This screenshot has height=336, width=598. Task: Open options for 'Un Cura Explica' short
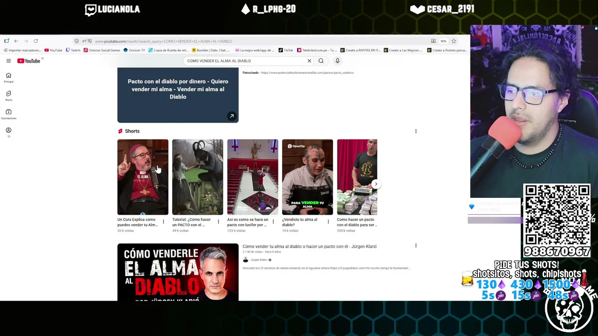tap(163, 222)
